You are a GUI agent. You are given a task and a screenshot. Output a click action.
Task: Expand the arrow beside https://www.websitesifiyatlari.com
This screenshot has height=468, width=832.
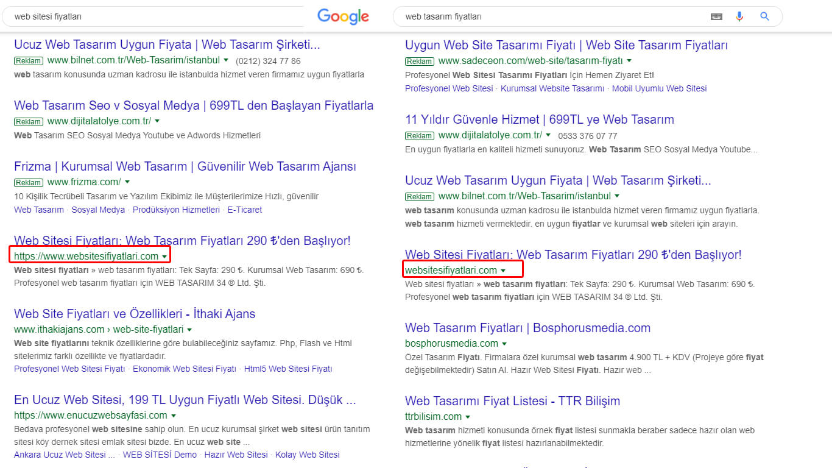point(165,257)
